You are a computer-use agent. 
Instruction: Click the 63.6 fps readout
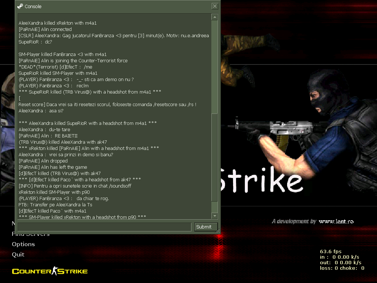click(331, 251)
